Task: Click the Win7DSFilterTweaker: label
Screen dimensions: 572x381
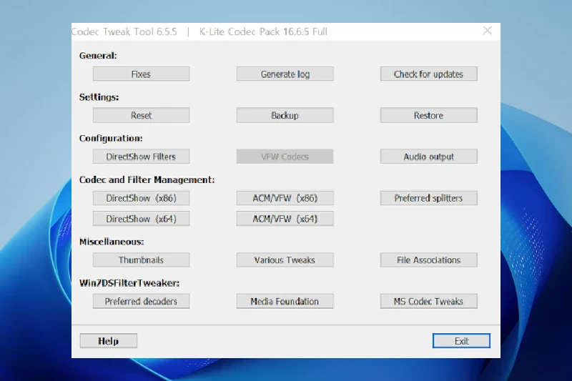Action: 129,283
